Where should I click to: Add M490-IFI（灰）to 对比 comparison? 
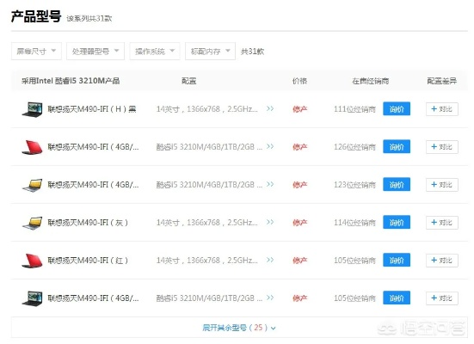tap(442, 222)
